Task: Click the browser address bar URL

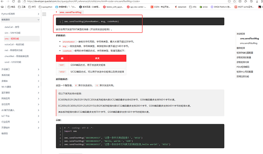Action: click(83, 2)
